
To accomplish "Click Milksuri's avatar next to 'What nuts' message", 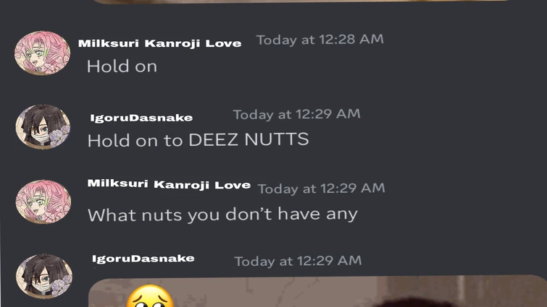I will pyautogui.click(x=43, y=202).
